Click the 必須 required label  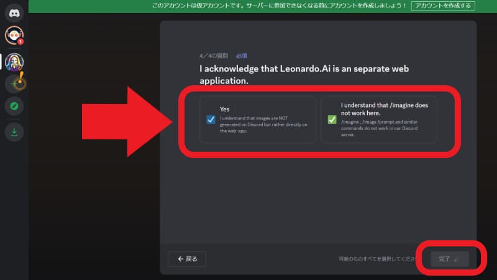241,56
